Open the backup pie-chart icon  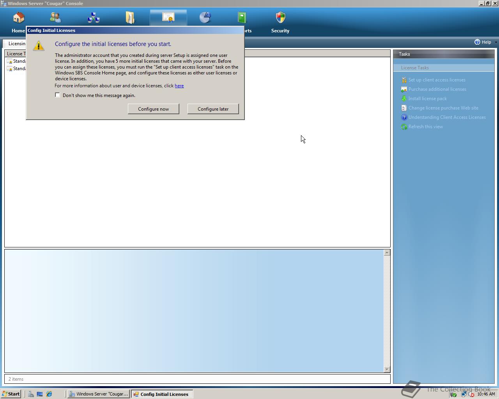(205, 18)
